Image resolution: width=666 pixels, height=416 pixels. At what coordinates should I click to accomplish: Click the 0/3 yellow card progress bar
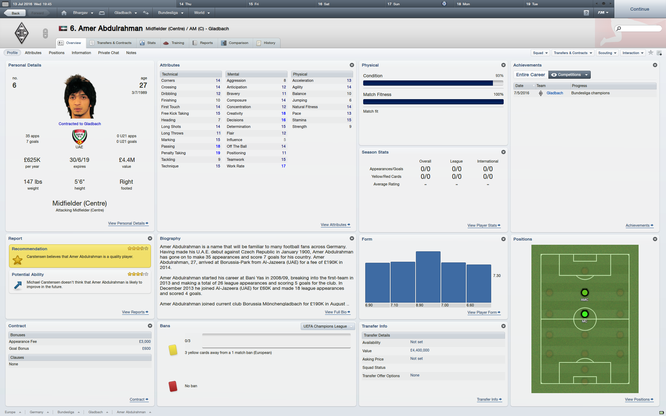276,341
